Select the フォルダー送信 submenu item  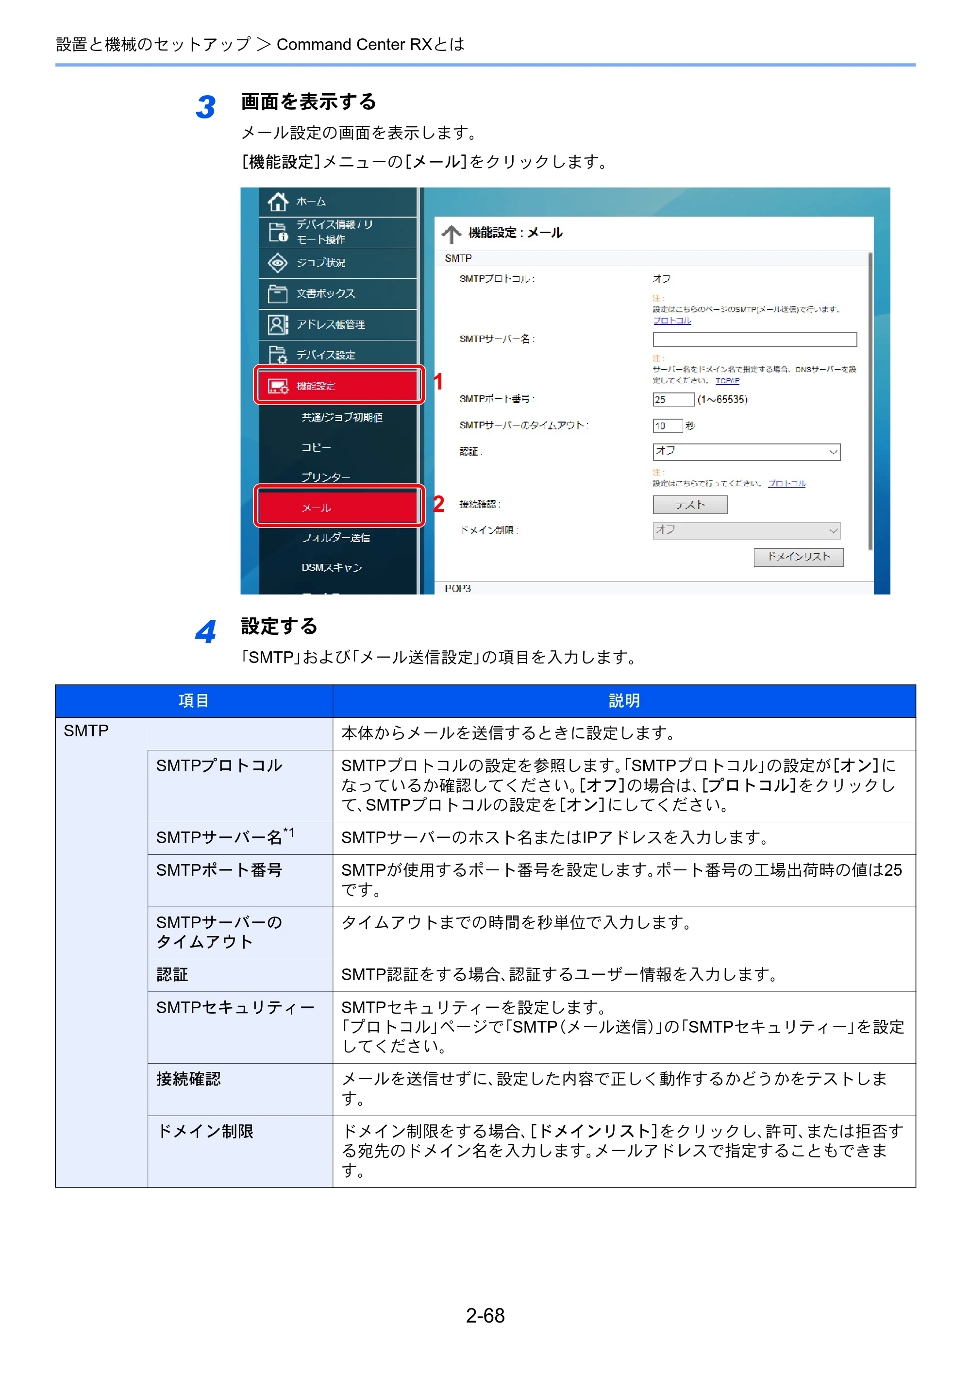[x=335, y=538]
